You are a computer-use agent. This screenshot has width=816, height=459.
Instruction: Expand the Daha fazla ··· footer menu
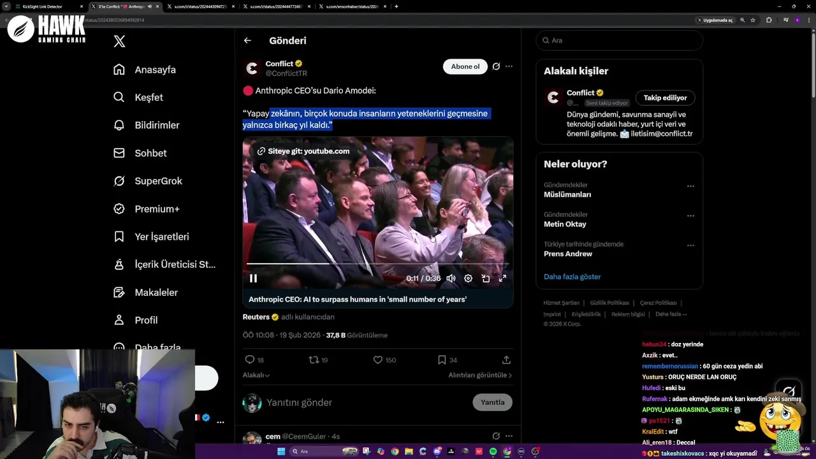pos(671,314)
